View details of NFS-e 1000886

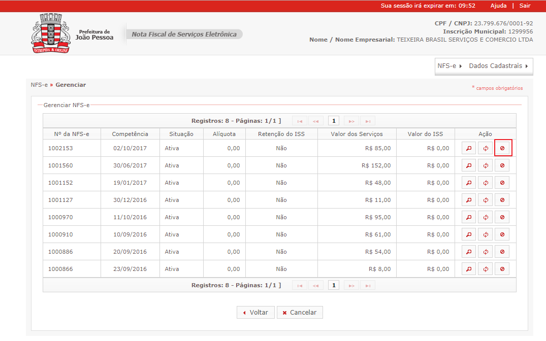(x=469, y=252)
